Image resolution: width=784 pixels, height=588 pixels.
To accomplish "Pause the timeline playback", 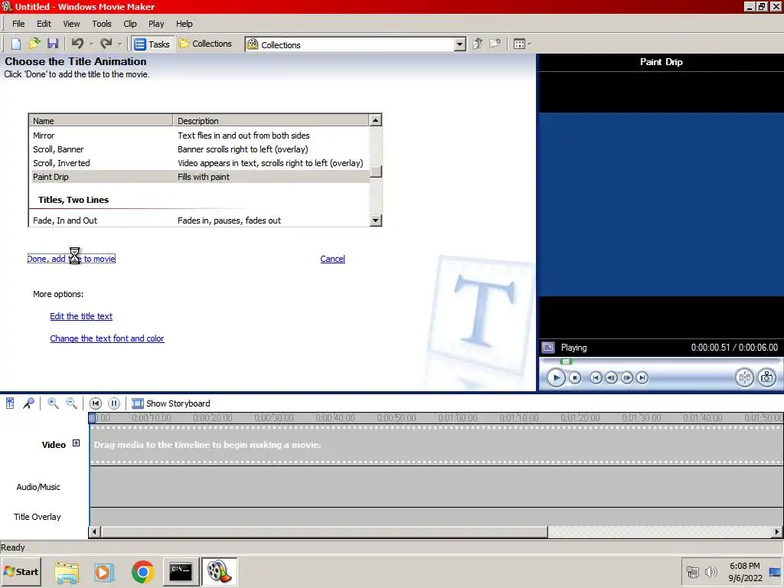I will [x=114, y=403].
